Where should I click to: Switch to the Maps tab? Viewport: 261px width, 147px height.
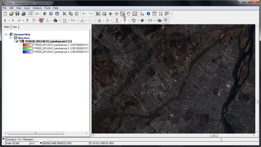pyautogui.click(x=7, y=27)
